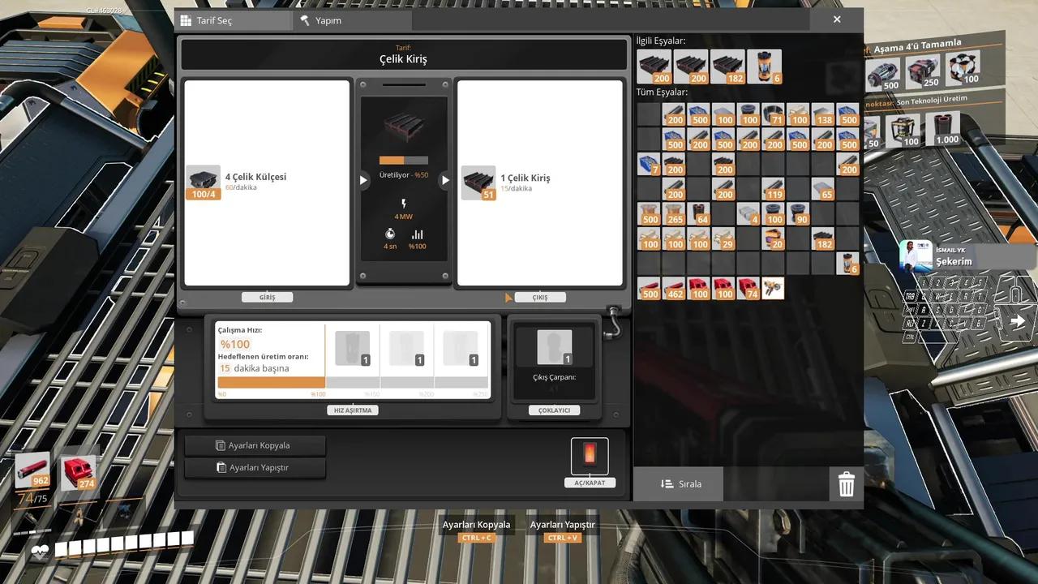Viewport: 1038px width, 584px height.
Task: Click the '4 sn' cycle time value
Action: tap(390, 246)
